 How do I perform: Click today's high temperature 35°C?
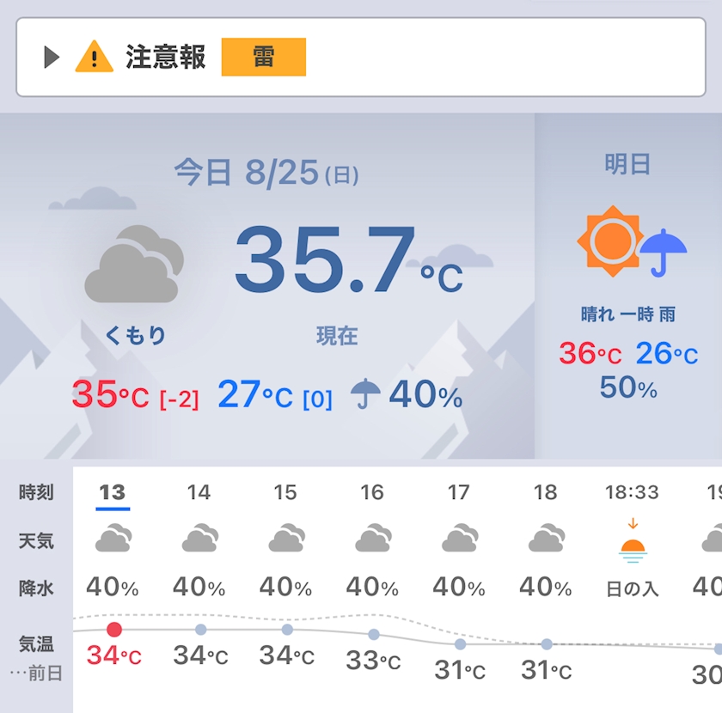[x=111, y=395]
